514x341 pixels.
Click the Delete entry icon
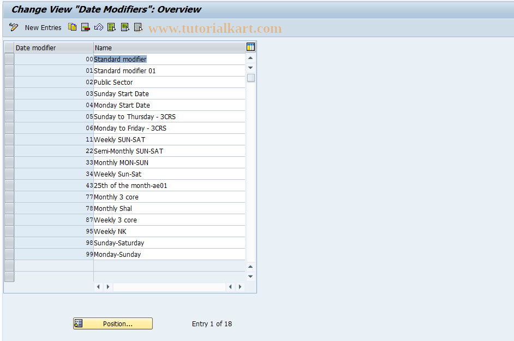[86, 27]
